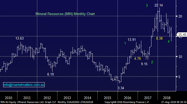Click 'MIN AU Equity (Mineral Resources Ltd)' footer text
Screen dimensions: 187x104
23,102
